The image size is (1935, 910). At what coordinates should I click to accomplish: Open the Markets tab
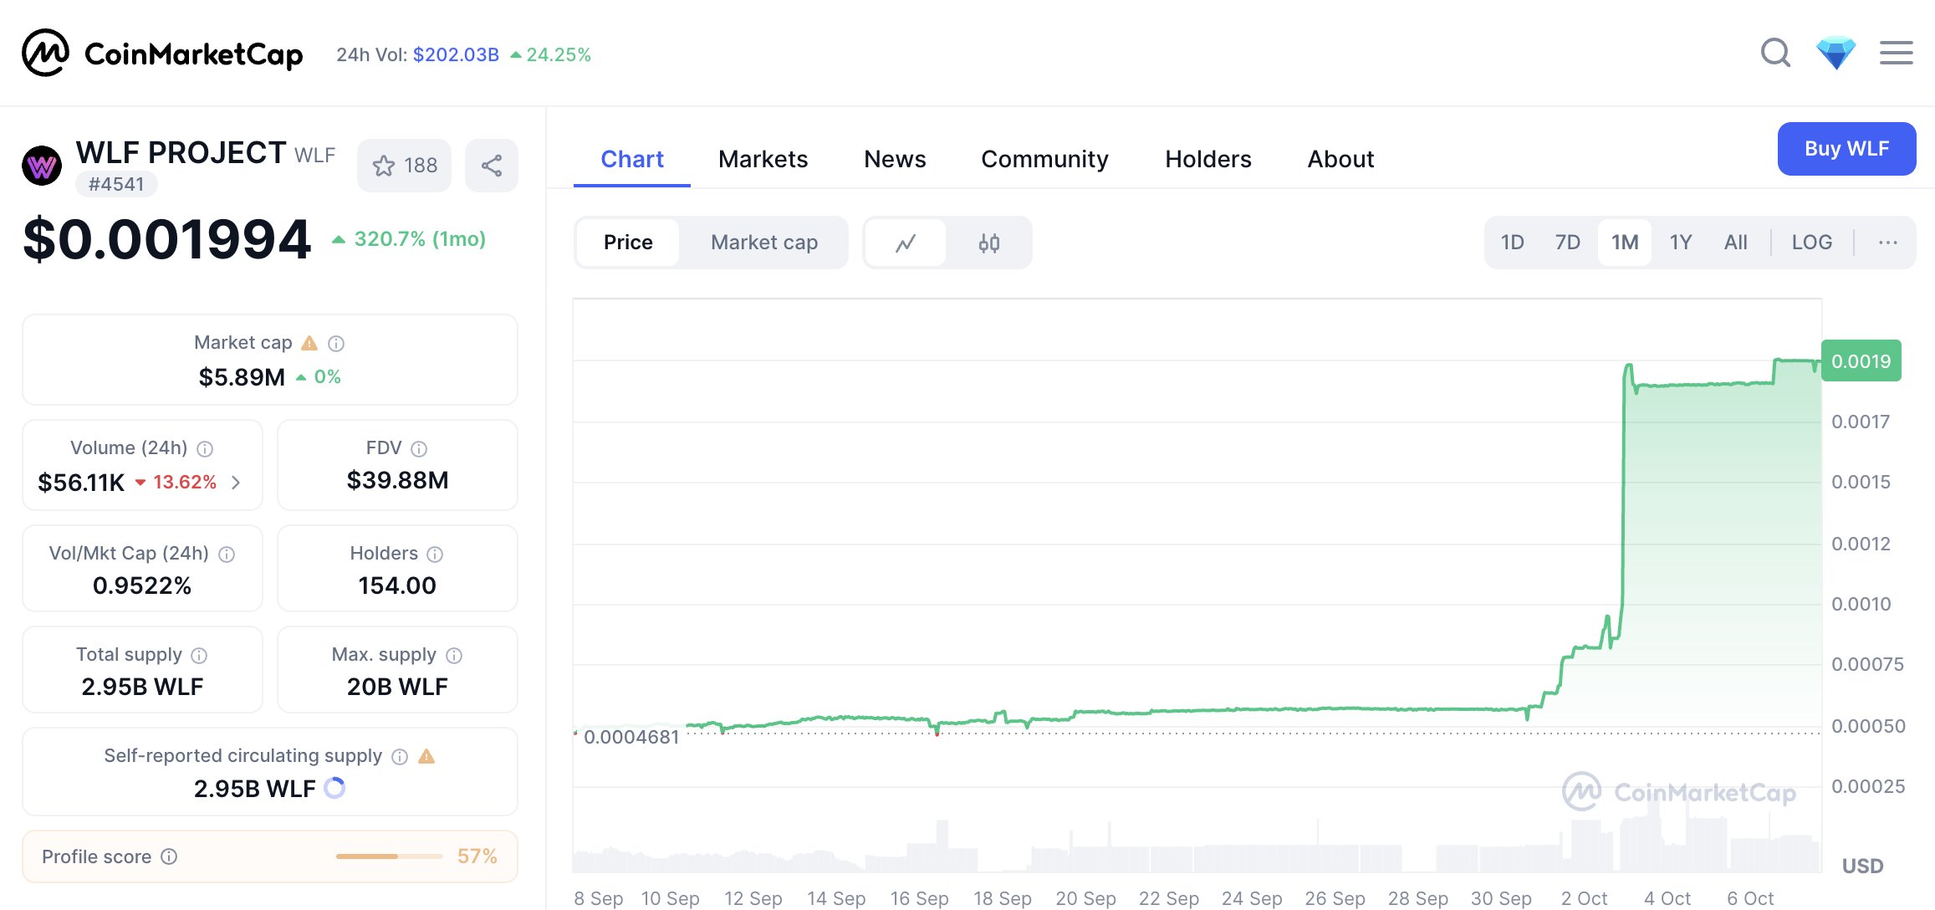tap(763, 159)
